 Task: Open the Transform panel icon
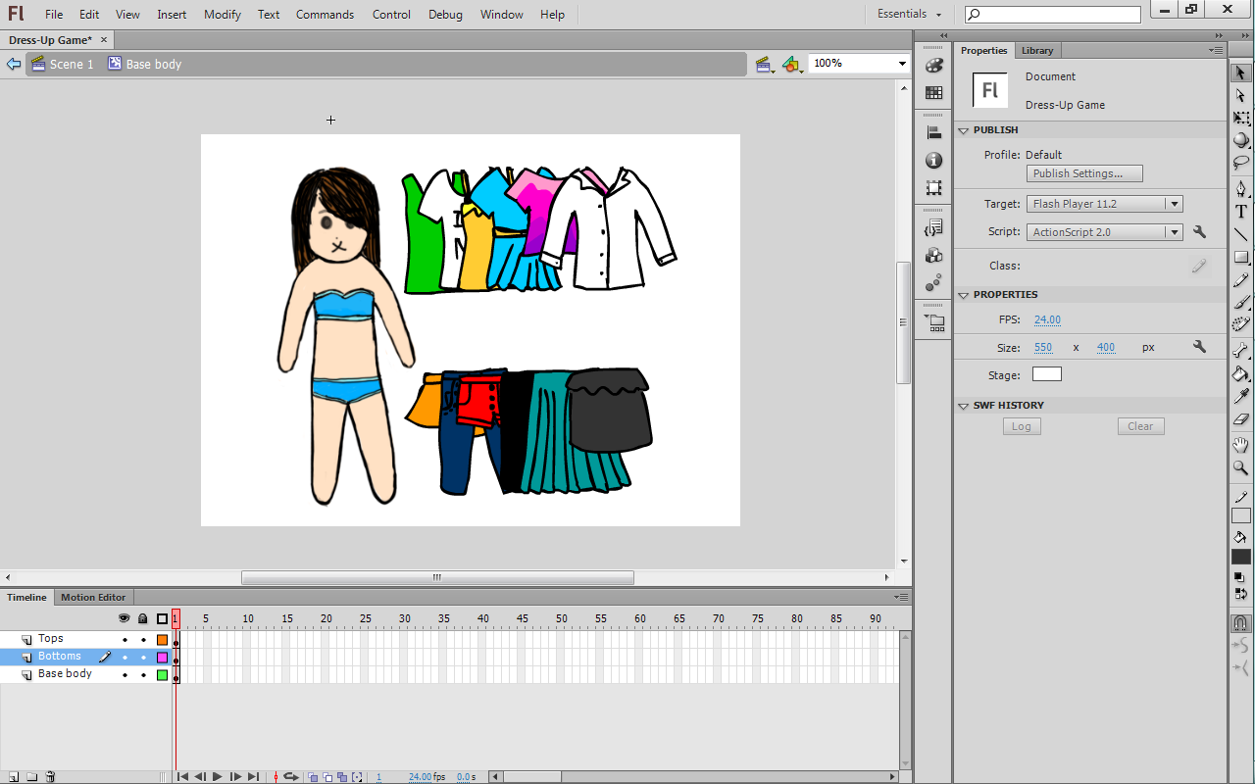point(934,188)
